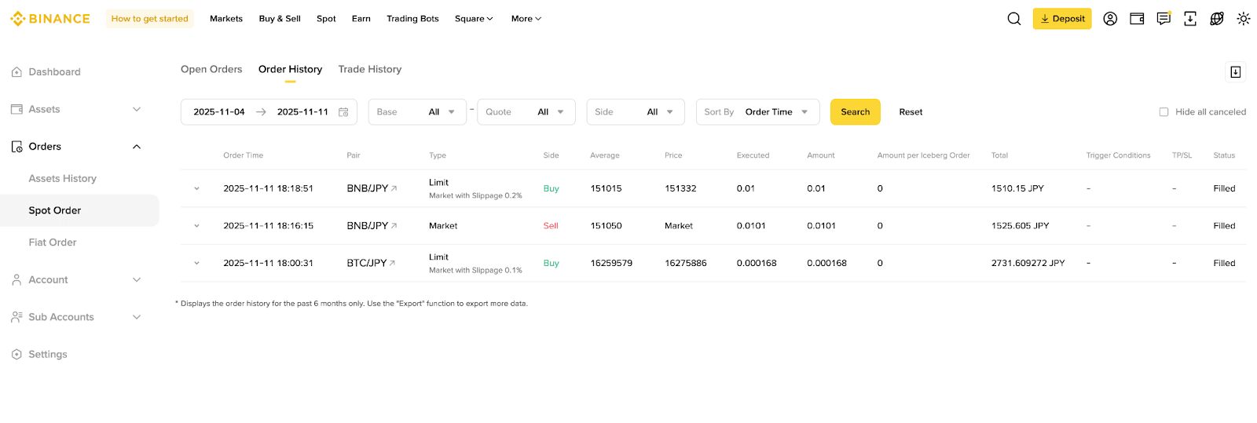Open the Quote filter dropdown
Viewport: 1257px width, 423px height.
click(526, 112)
